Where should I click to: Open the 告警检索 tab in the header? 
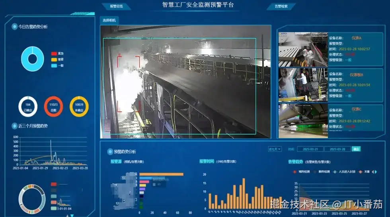coord(281,6)
